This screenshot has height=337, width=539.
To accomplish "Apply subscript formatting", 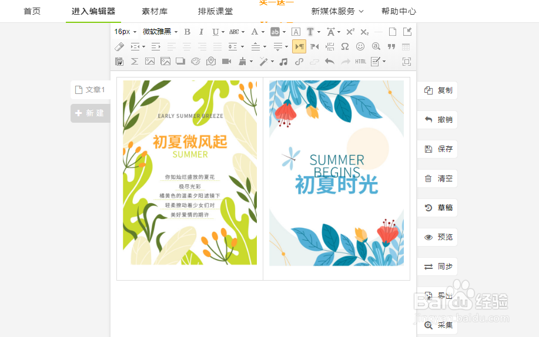I will coord(364,32).
